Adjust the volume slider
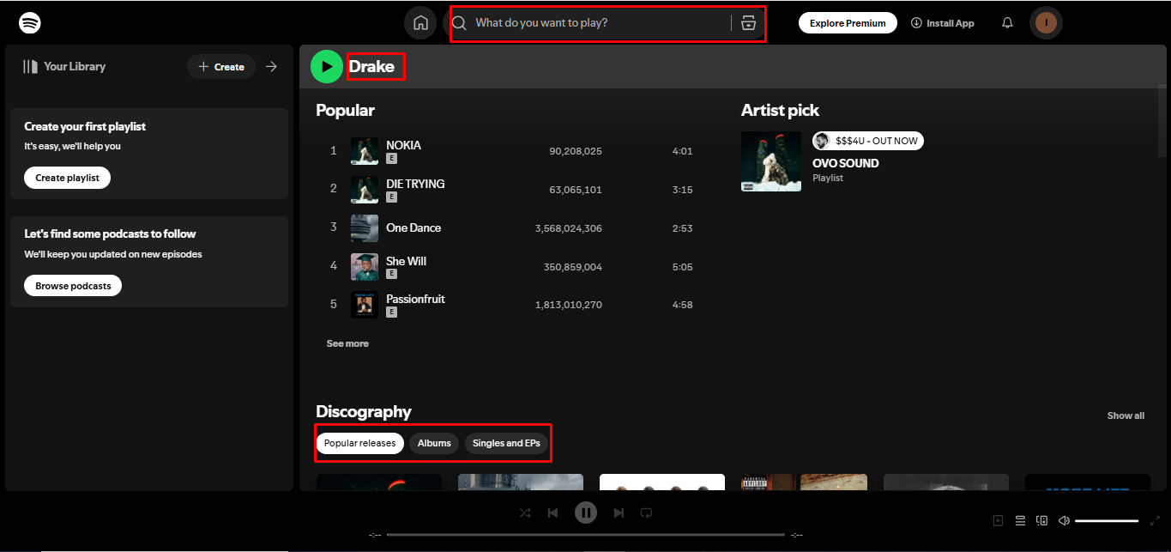Screen dimensions: 1171x552 (x=1108, y=520)
